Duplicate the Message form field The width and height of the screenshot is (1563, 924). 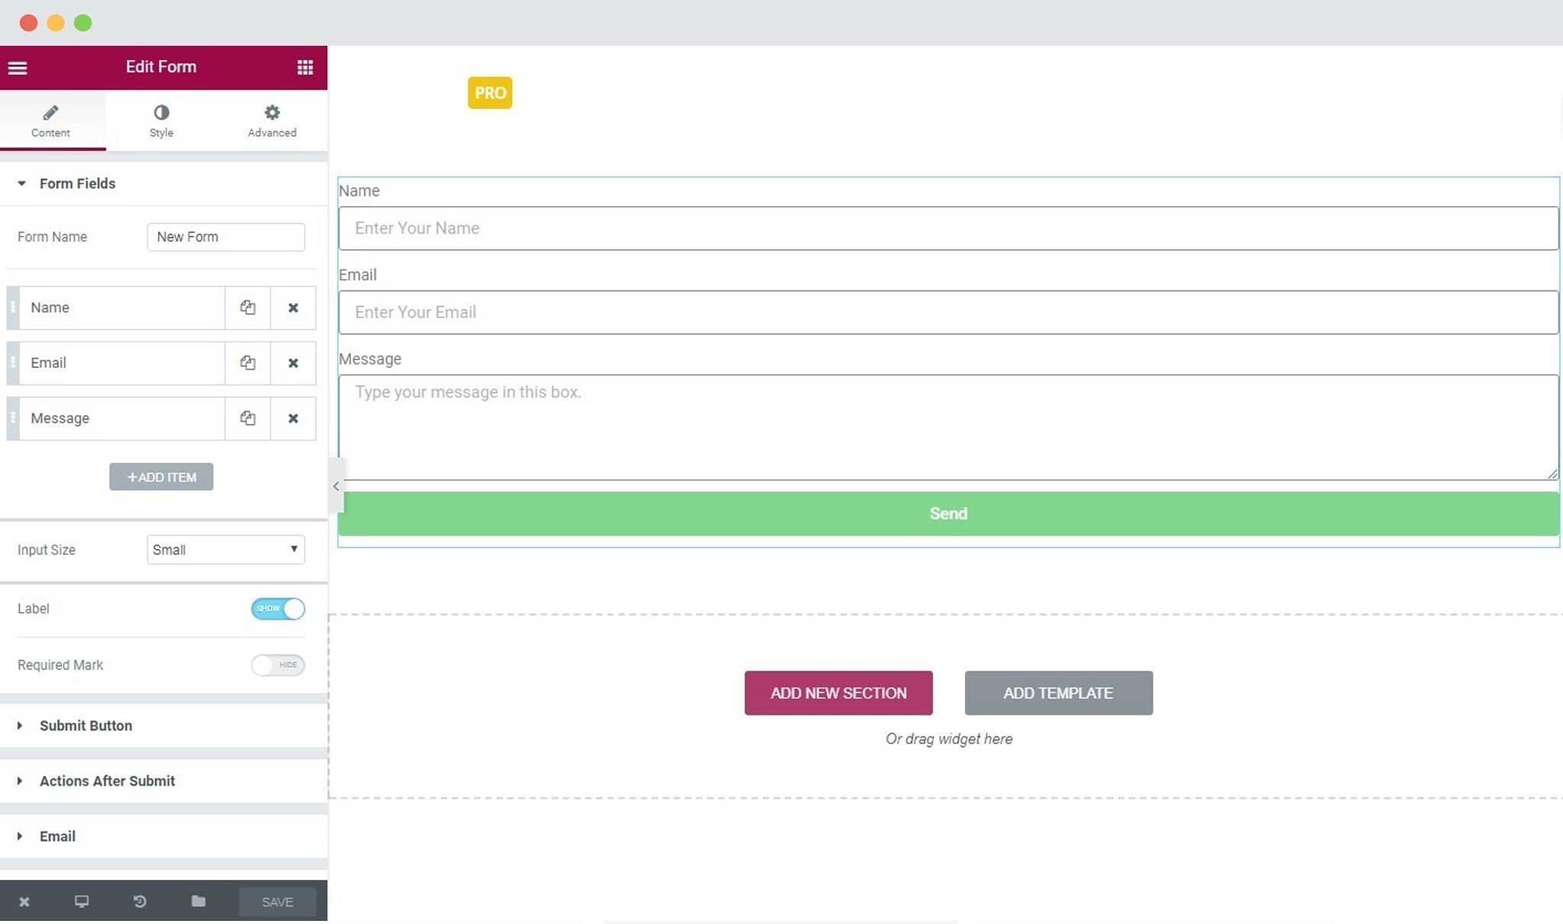(247, 418)
